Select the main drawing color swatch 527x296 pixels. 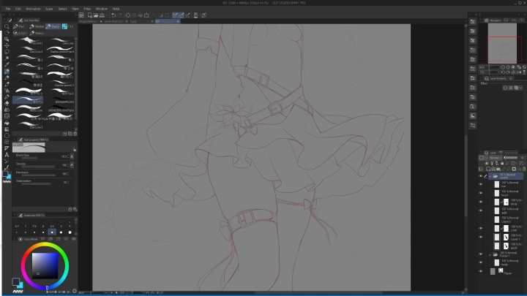click(15, 281)
